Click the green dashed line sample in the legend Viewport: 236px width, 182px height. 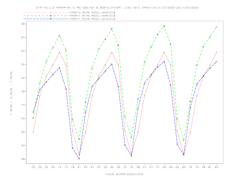tap(46, 16)
